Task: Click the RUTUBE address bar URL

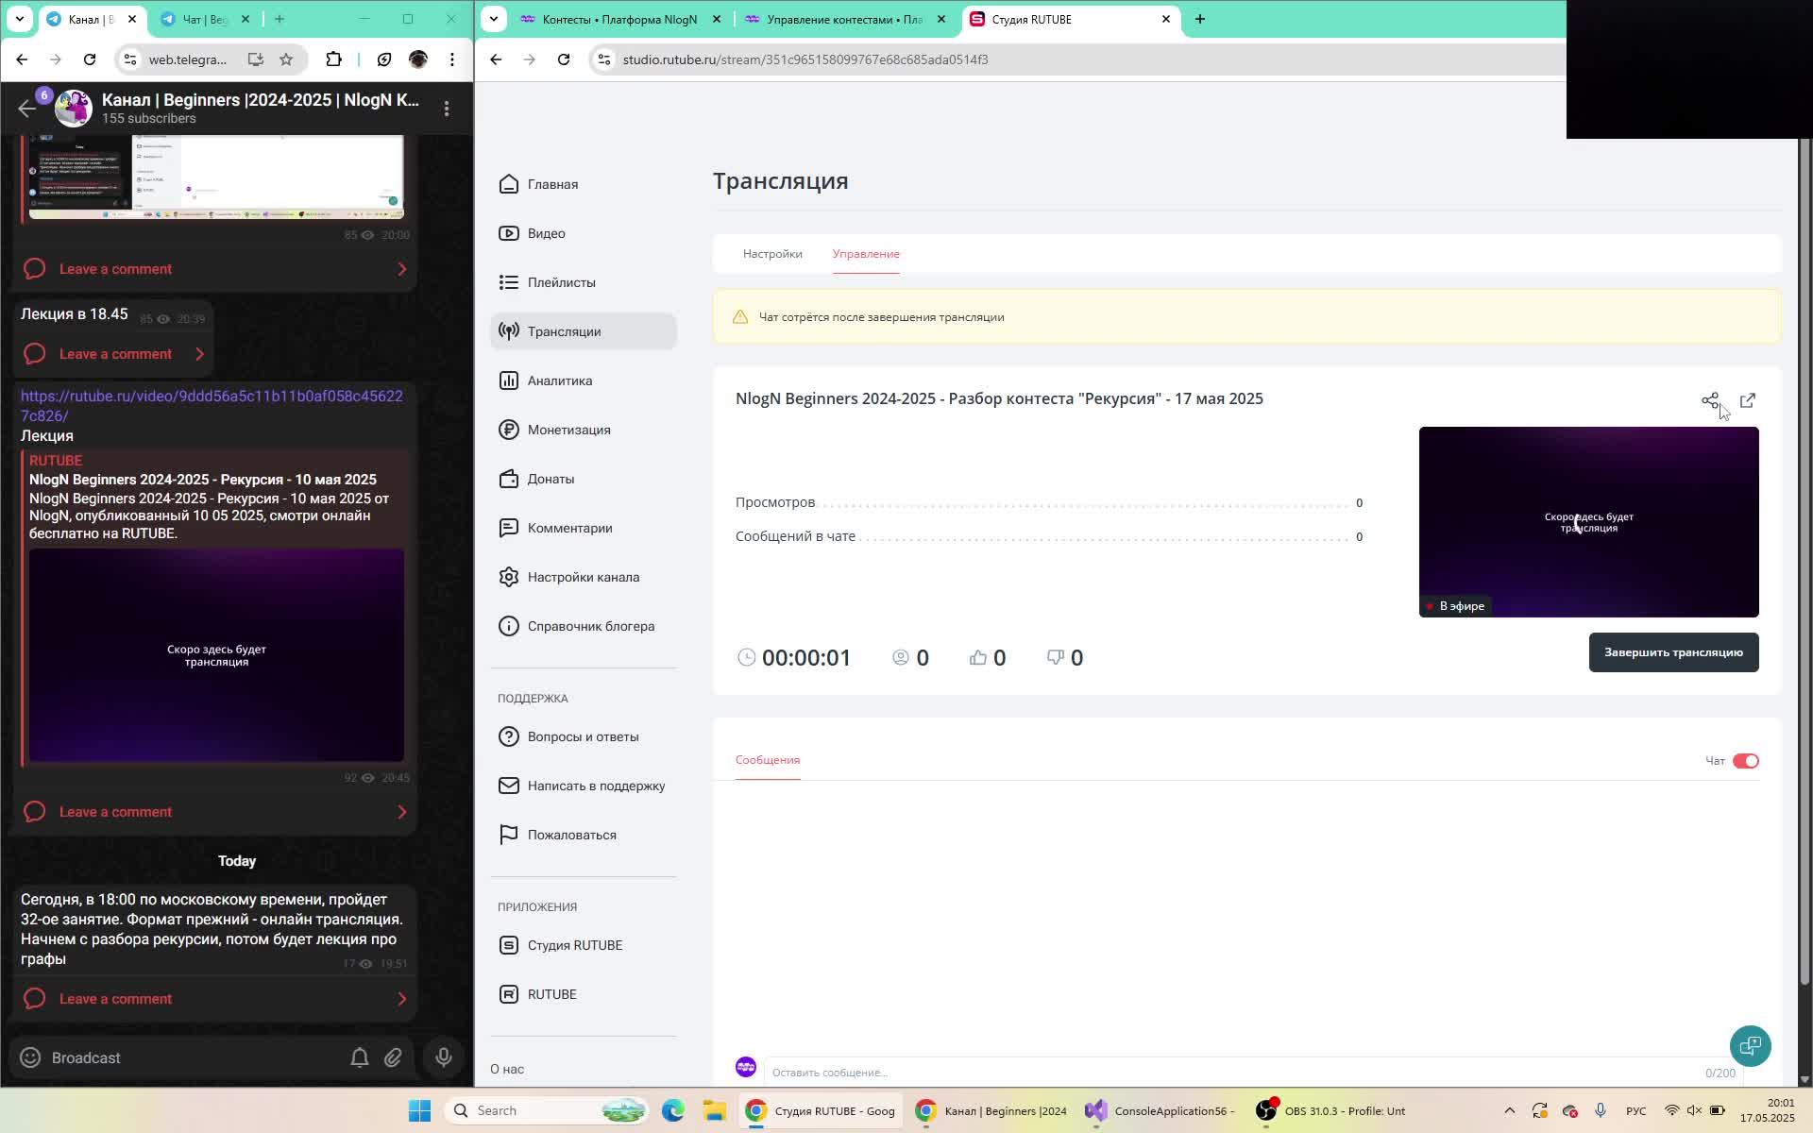Action: point(805,59)
